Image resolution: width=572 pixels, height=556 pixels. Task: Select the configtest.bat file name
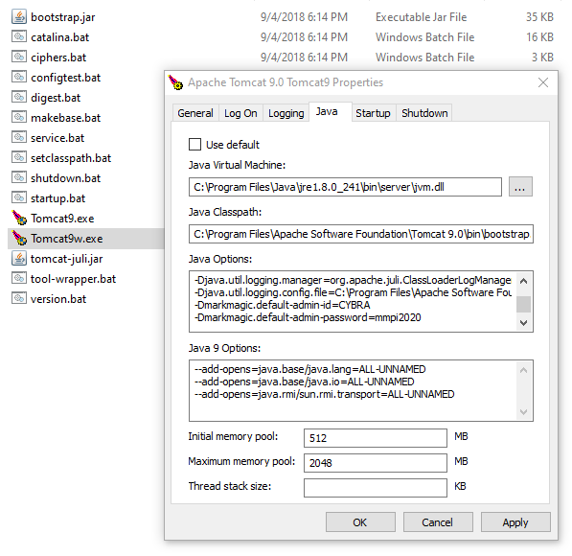[66, 78]
